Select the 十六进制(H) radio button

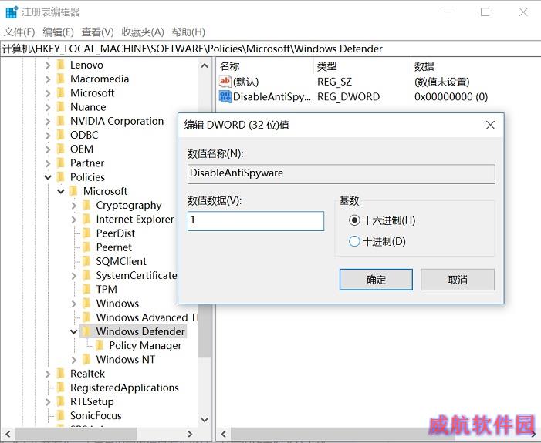(x=354, y=220)
